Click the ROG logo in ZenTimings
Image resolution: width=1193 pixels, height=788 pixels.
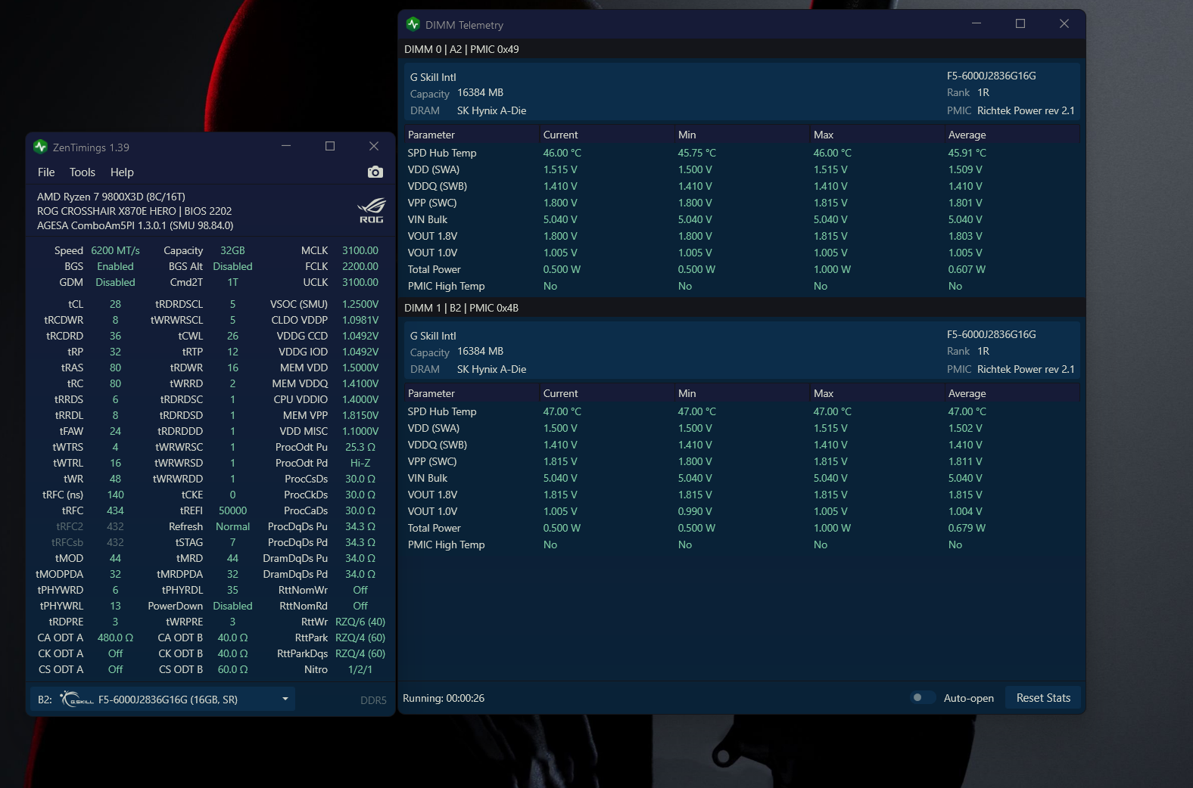[x=371, y=211]
